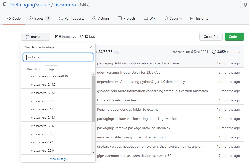Click '8 months ago' timestamp
The image size is (249, 163).
229,91
